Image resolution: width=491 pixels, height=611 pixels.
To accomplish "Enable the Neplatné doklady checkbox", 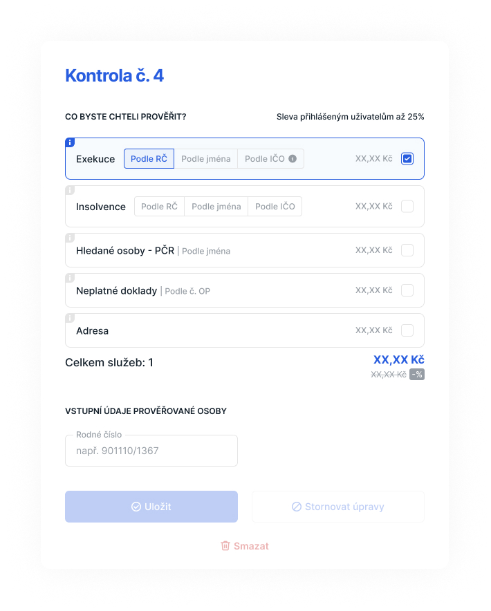I will coord(407,290).
